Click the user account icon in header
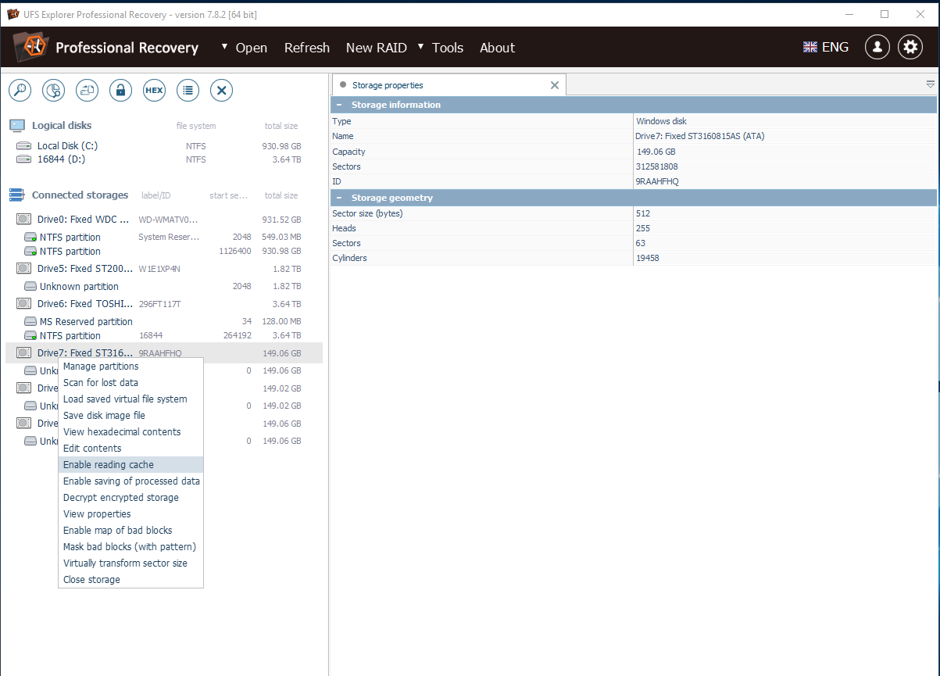The height and width of the screenshot is (676, 940). (877, 47)
